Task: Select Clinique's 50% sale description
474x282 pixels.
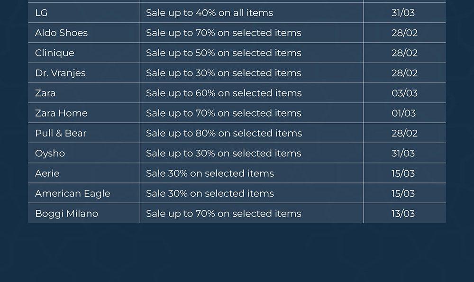Action: [x=224, y=53]
